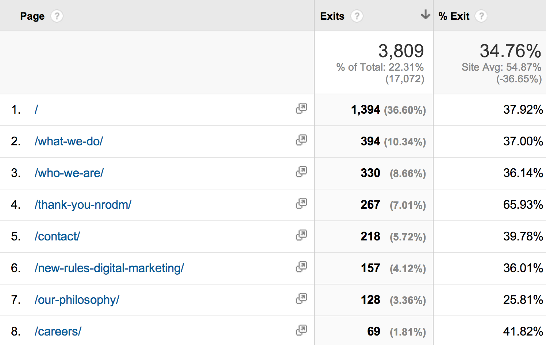The height and width of the screenshot is (345, 546).
Task: Toggle sort direction arrow on Exits
Action: point(425,15)
